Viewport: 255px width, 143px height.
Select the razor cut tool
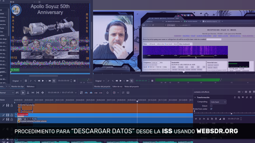pyautogui.click(x=28, y=93)
